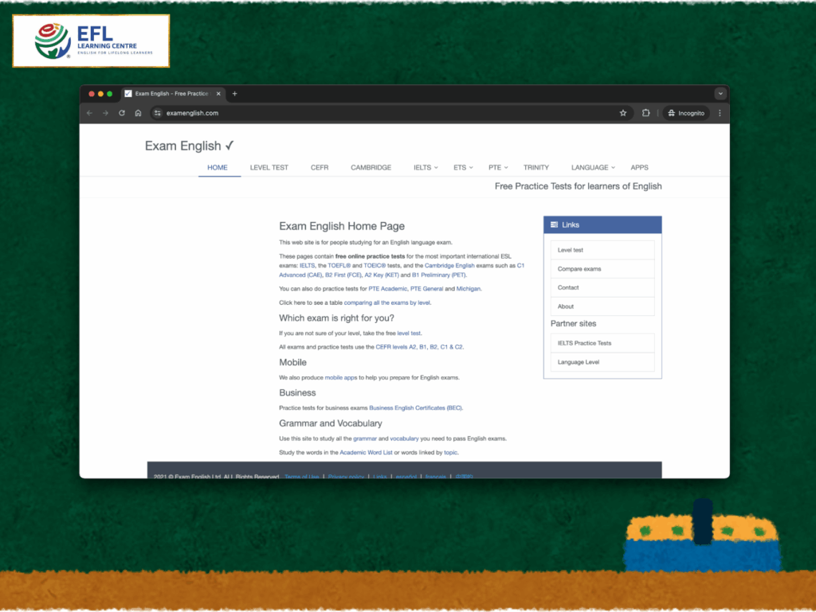Open Contact in Links panel
Screen dimensions: 816x612
(602, 287)
